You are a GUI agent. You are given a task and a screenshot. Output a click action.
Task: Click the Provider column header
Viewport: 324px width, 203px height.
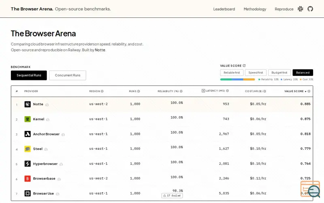(31, 91)
